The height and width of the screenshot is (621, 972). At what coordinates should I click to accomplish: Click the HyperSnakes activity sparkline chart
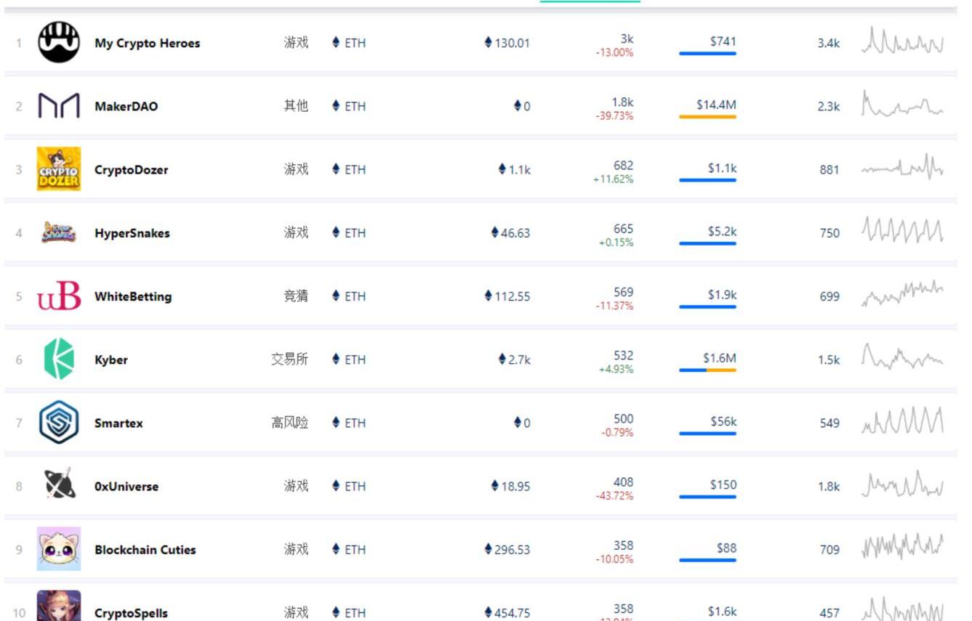(x=902, y=232)
